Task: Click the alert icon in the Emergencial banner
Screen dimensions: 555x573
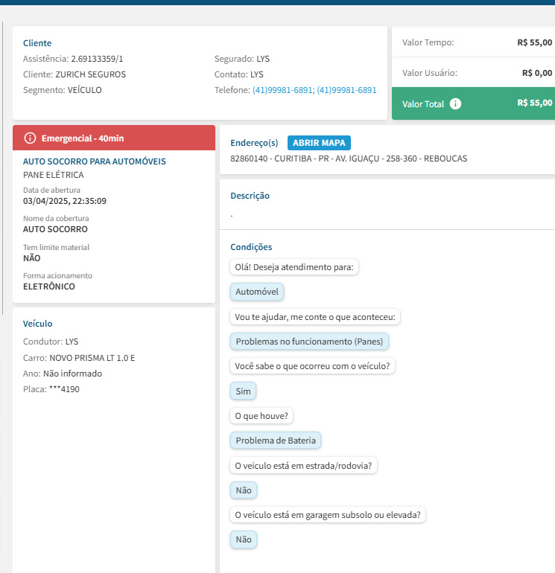Action: [30, 138]
